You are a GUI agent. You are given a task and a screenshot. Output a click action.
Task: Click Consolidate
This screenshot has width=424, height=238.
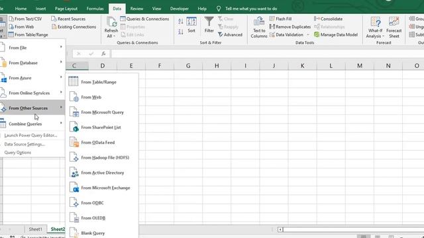[x=329, y=19]
